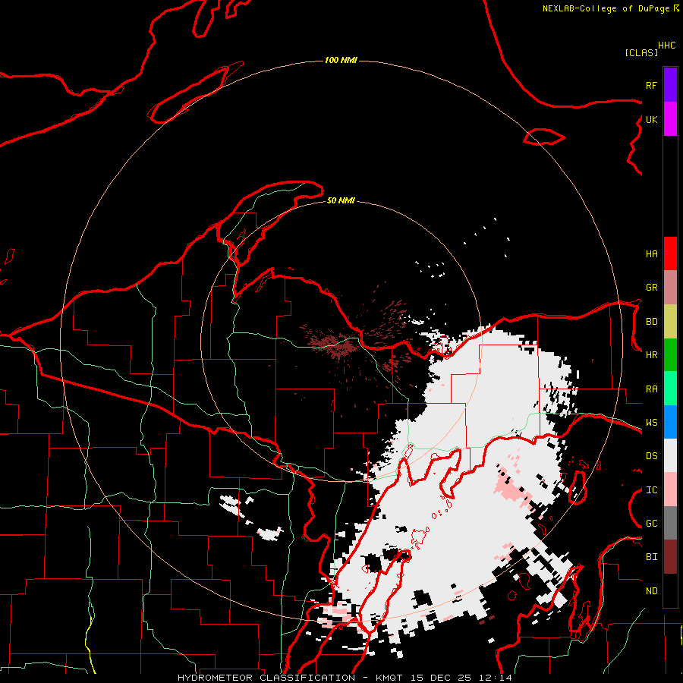Click the [CLAS] legend header
683x683 pixels.
coord(641,52)
